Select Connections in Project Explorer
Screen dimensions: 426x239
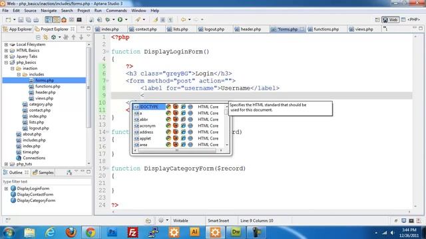34,158
